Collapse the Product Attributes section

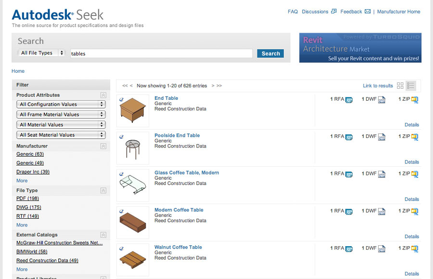103,95
